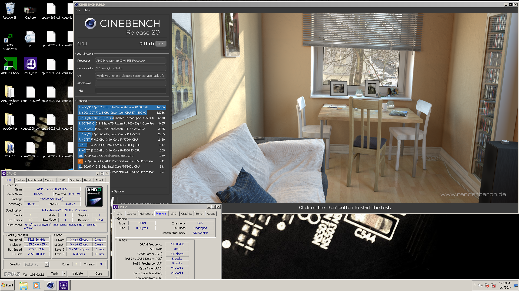Select the cpuz-2009.cvf file icon
The image size is (519, 291).
(x=31, y=149)
